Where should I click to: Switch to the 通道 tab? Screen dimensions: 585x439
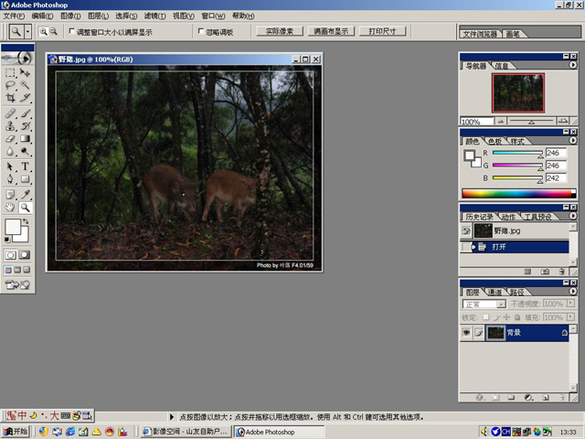point(495,293)
